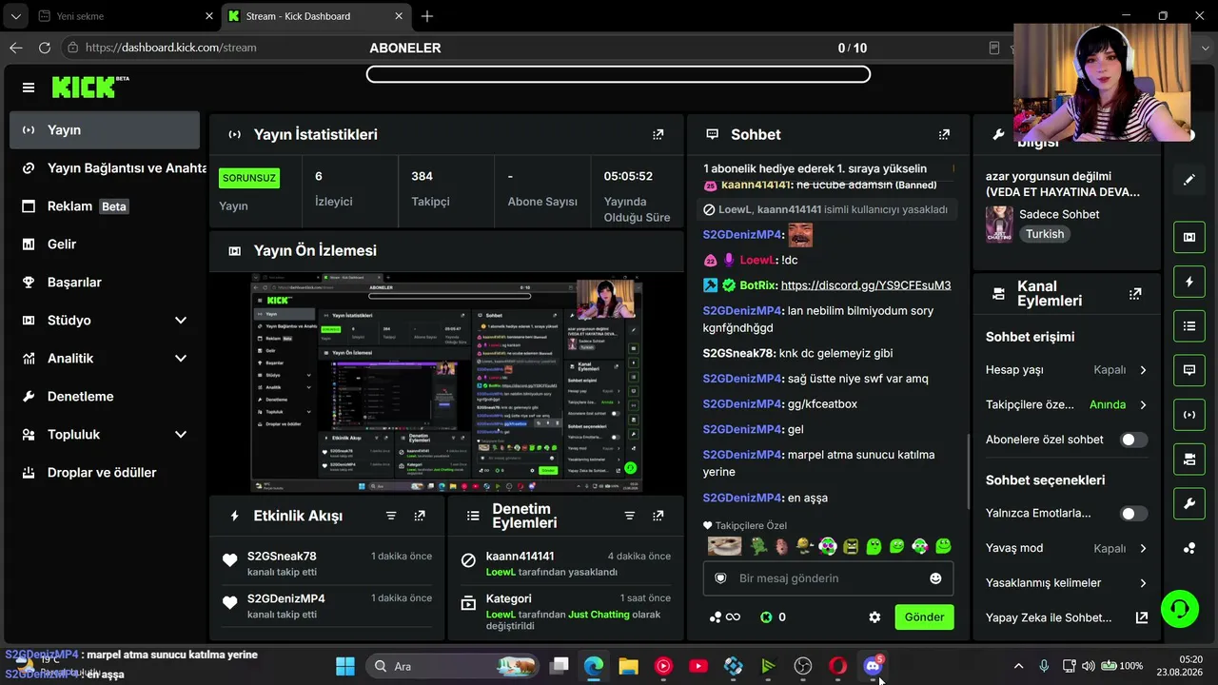Select Yayın in the sidebar
The image size is (1218, 685).
click(x=105, y=129)
